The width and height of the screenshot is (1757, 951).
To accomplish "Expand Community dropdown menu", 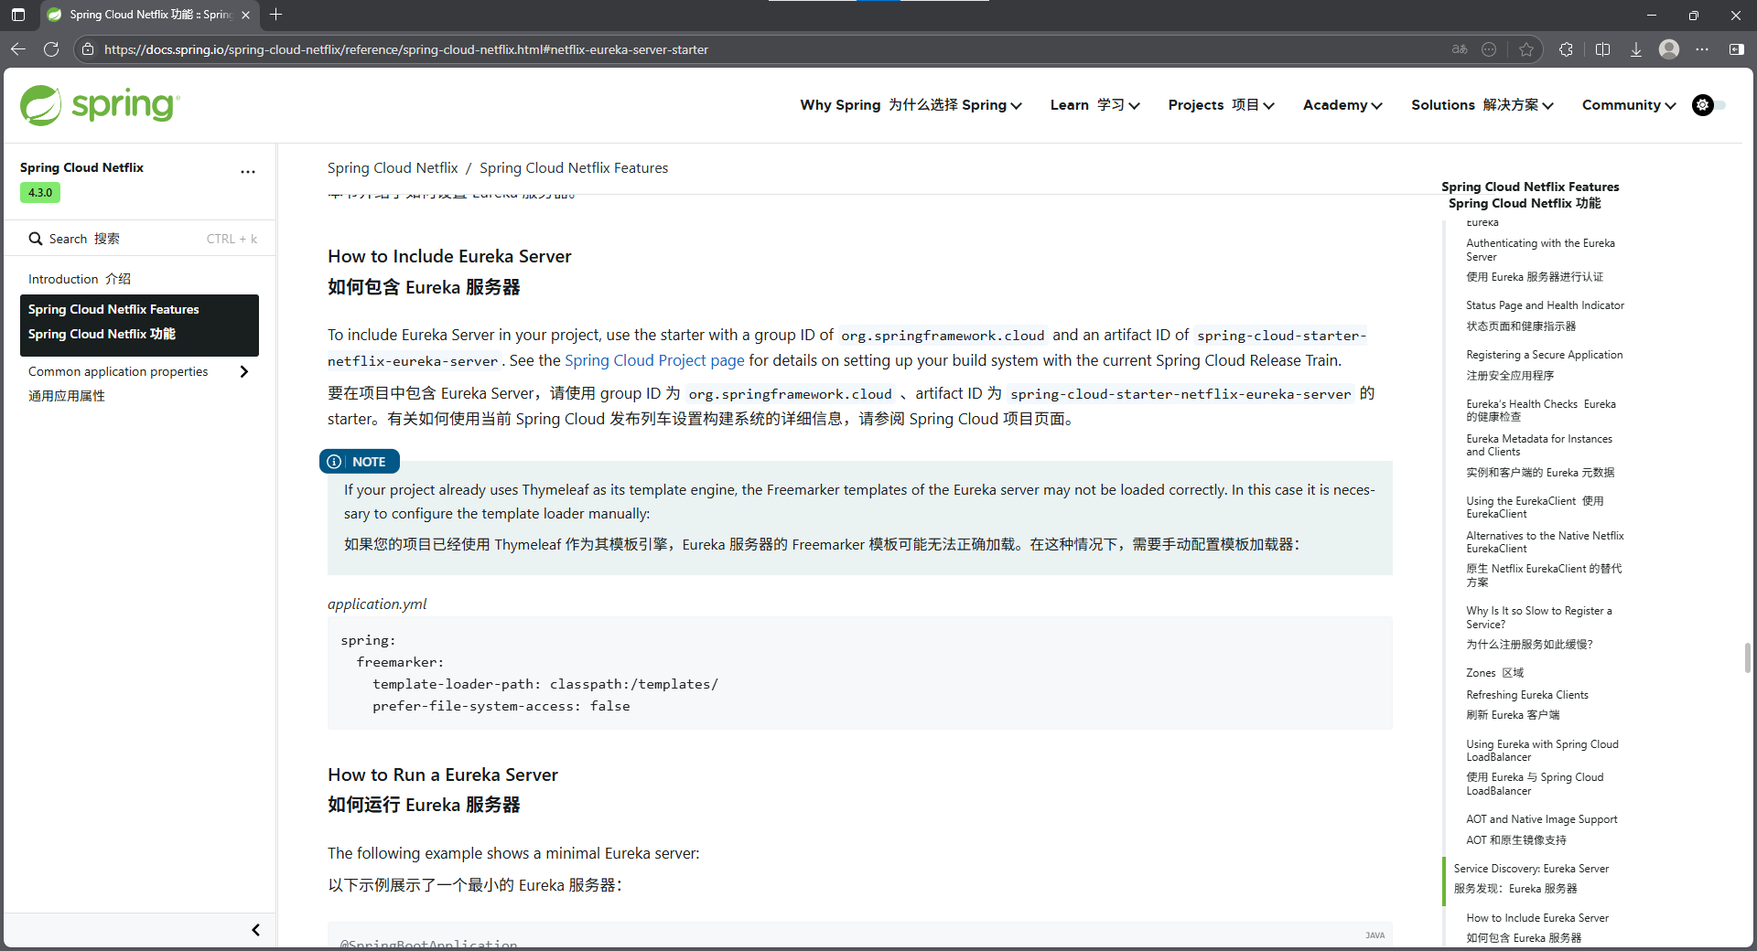I will click(1629, 105).
